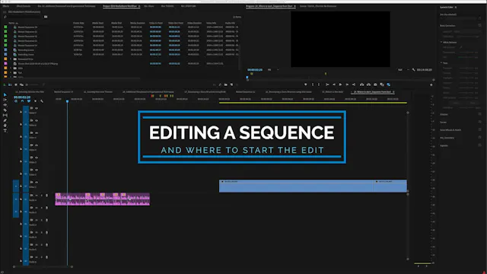Expand the Color Wheels & Match section

[x=450, y=130]
